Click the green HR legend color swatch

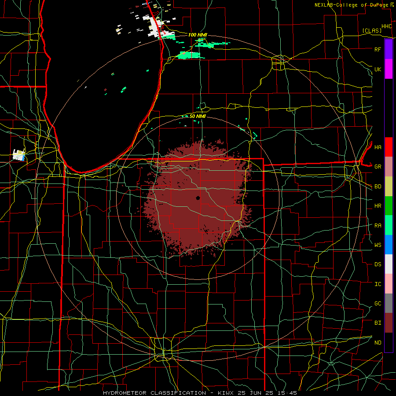click(x=389, y=206)
